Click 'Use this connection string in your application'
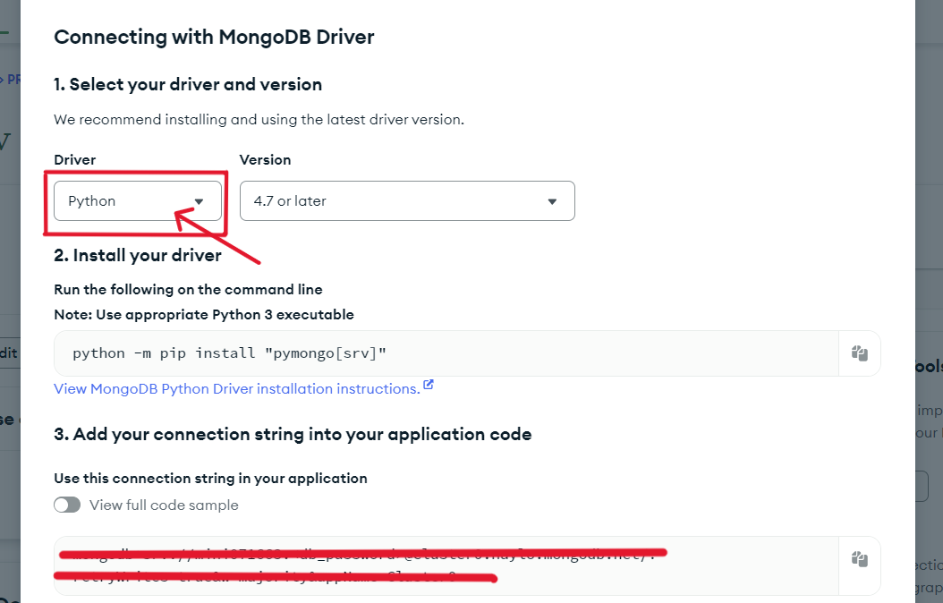The height and width of the screenshot is (603, 943). tap(210, 478)
